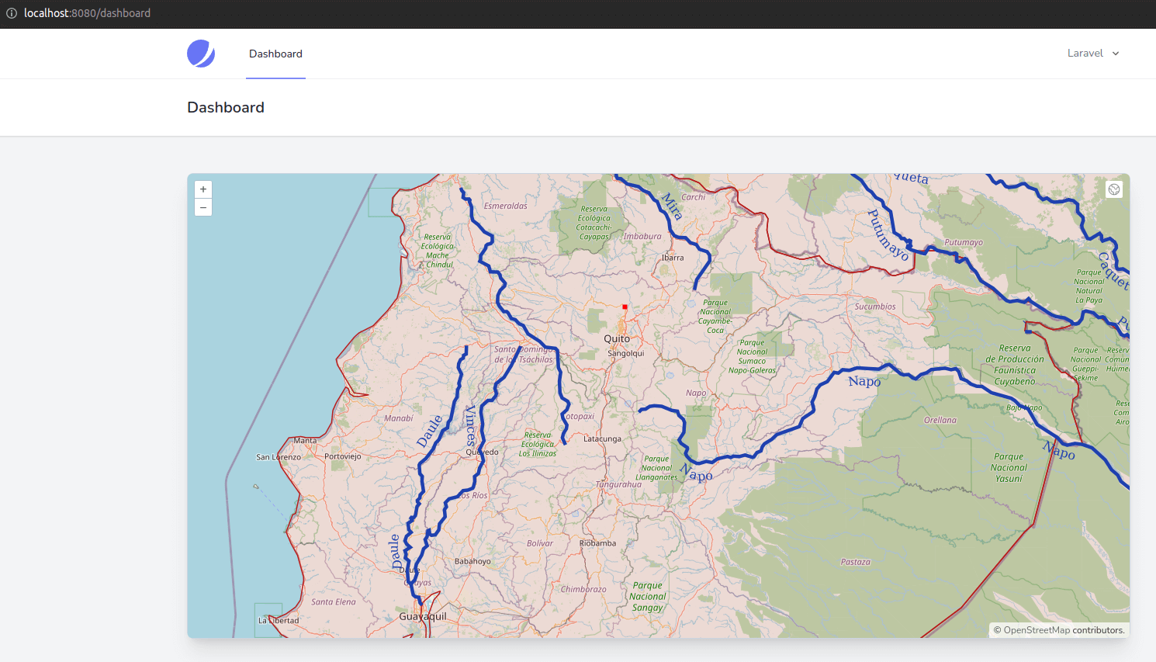Screen dimensions: 1156x662
Task: Click the Quito city label
Action: (x=617, y=338)
